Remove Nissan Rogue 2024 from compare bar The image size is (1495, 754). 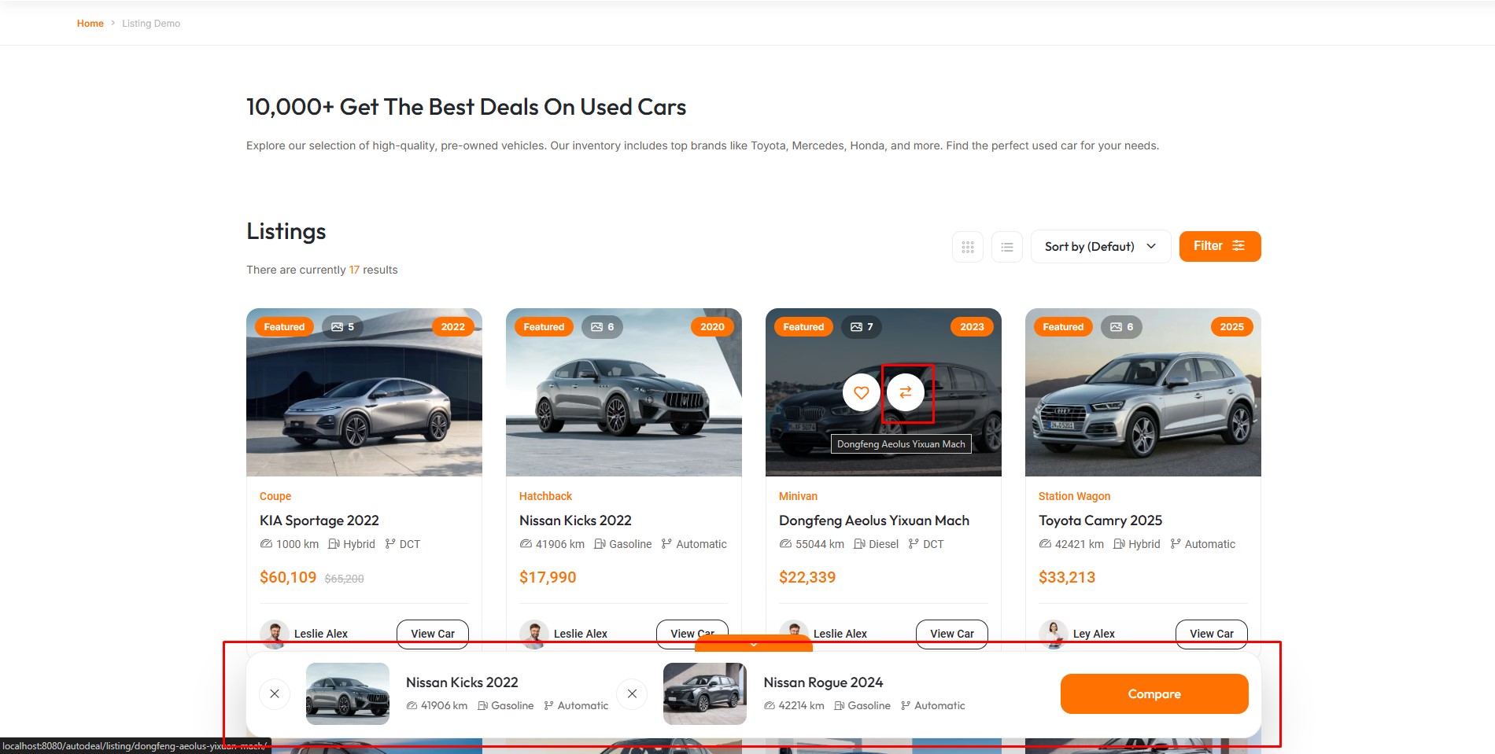coord(632,693)
